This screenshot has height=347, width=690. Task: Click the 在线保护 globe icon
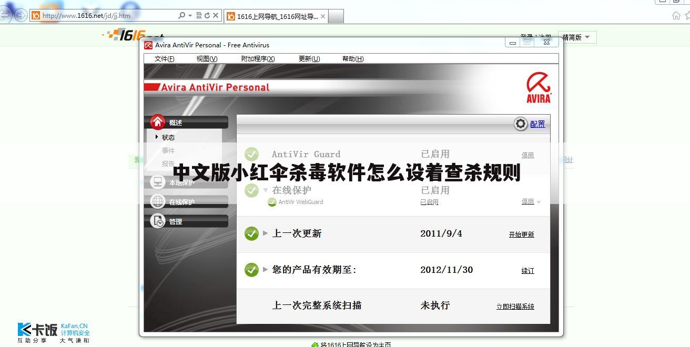pyautogui.click(x=158, y=201)
